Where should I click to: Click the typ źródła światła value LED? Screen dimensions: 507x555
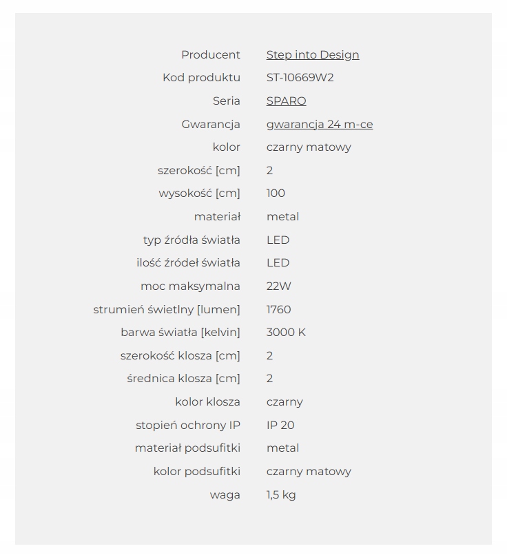point(278,240)
